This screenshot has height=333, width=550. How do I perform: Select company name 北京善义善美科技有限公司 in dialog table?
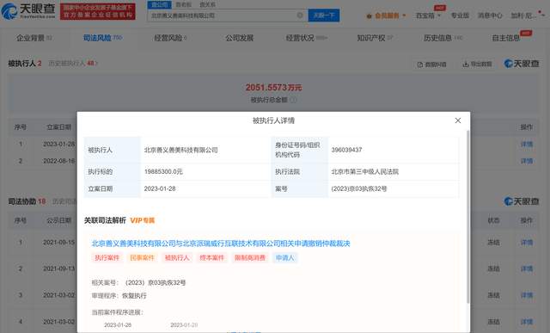tap(181, 150)
